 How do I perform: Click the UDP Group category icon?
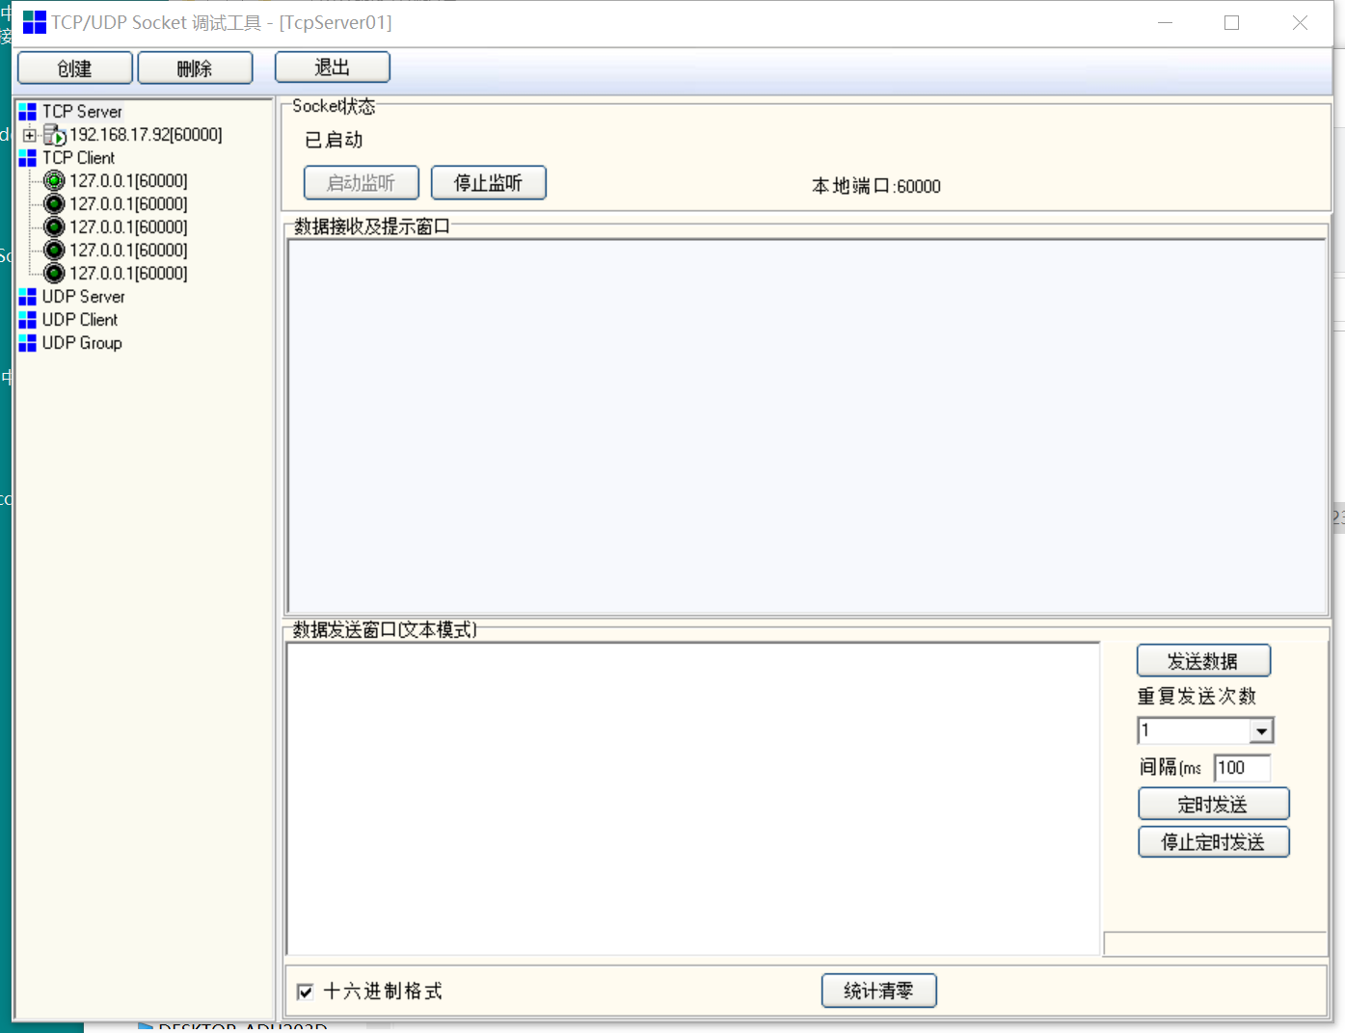(27, 343)
